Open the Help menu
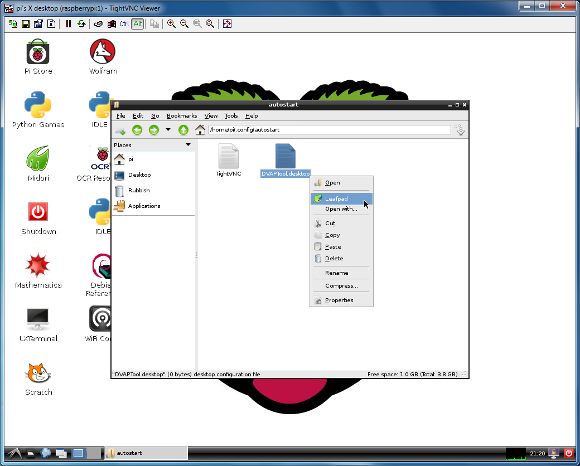 tap(252, 116)
